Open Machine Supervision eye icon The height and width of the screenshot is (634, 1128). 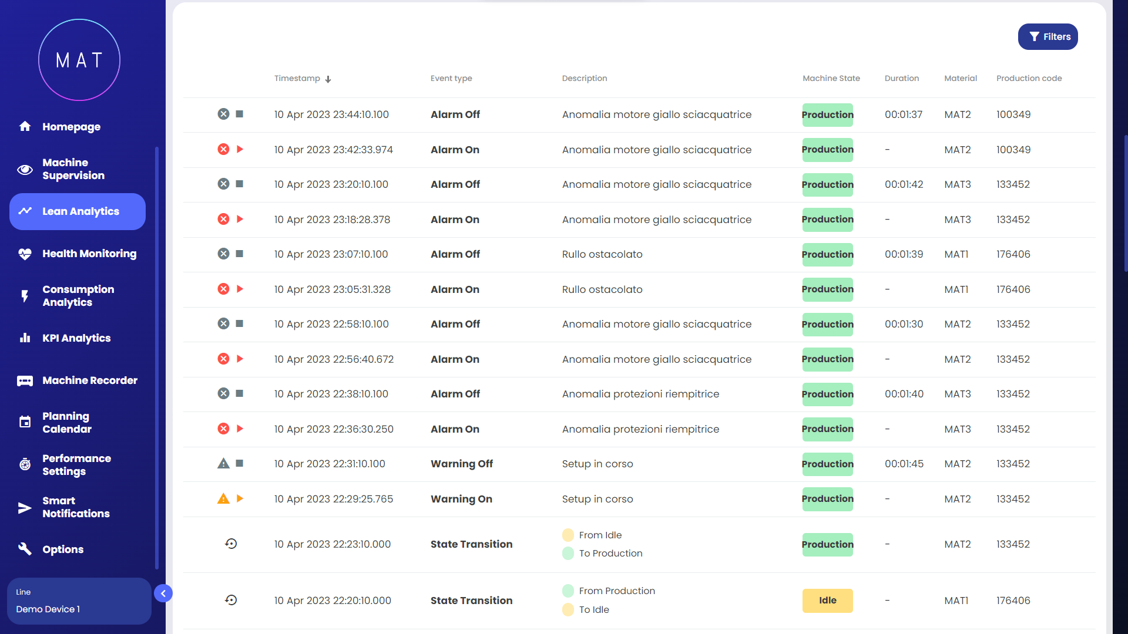[x=25, y=169]
